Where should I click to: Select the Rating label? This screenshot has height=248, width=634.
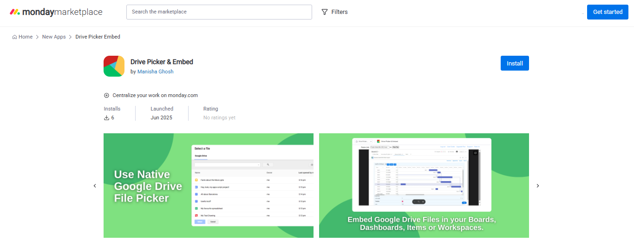tap(211, 109)
